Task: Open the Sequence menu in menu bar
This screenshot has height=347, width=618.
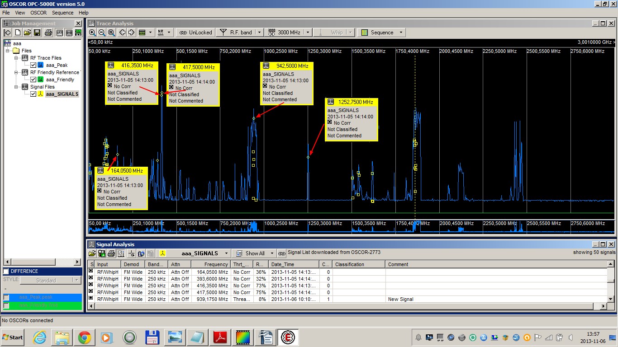Action: click(x=62, y=13)
